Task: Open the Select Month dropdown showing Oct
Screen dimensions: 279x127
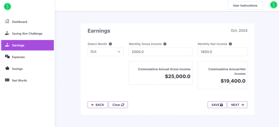Action: [105, 52]
